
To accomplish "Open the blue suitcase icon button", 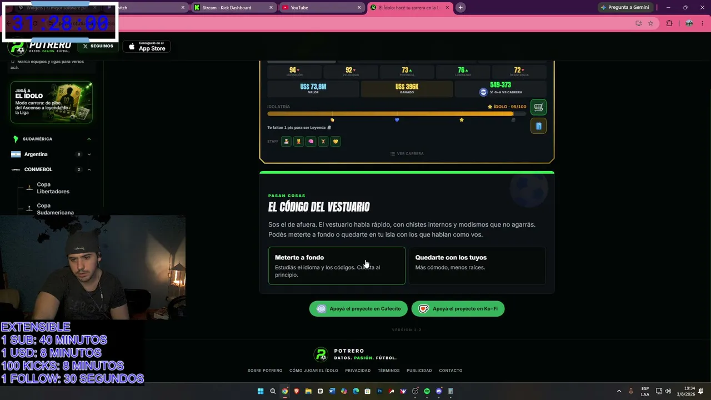I will tap(538, 126).
